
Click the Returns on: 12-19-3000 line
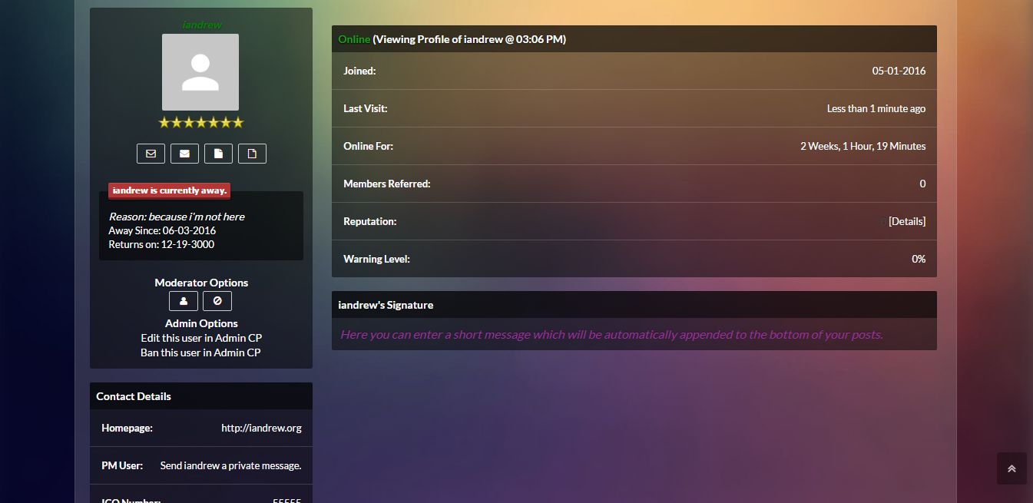click(x=161, y=244)
